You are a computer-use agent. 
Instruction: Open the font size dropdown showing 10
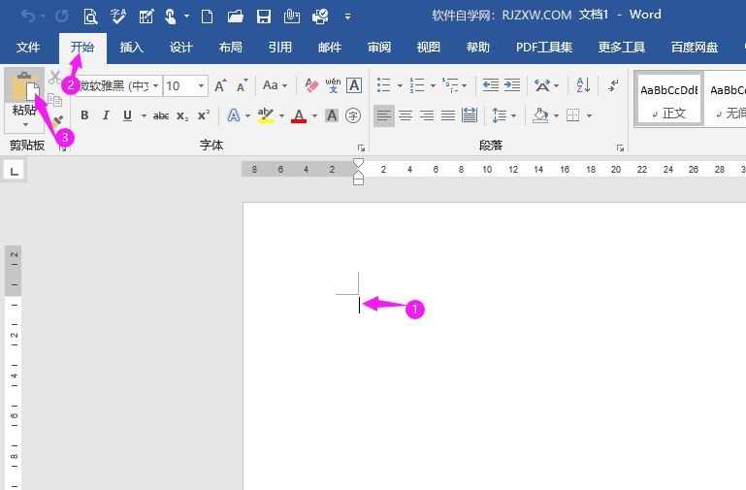[x=201, y=86]
